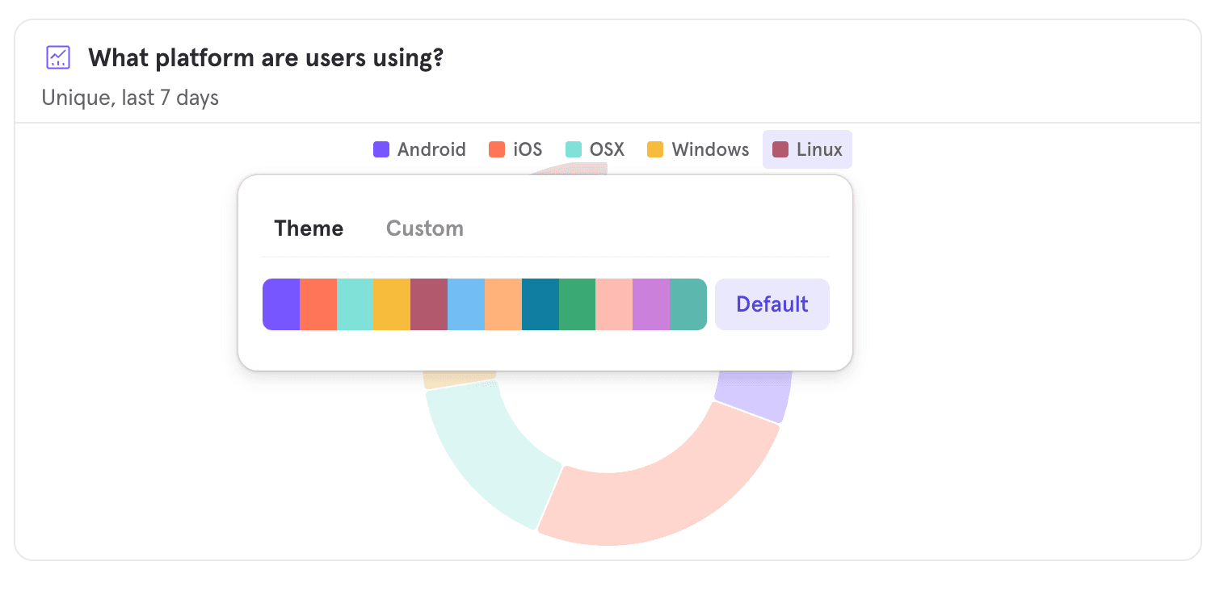This screenshot has height=591, width=1228.
Task: Select the orchid violet swatch
Action: pos(651,304)
